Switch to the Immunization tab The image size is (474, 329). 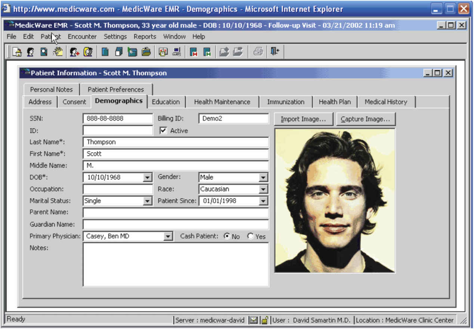(285, 102)
